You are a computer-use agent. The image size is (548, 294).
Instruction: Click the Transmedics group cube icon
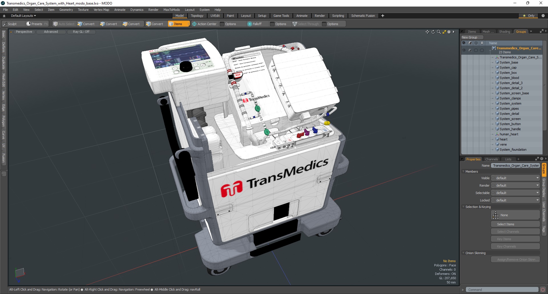(494, 48)
